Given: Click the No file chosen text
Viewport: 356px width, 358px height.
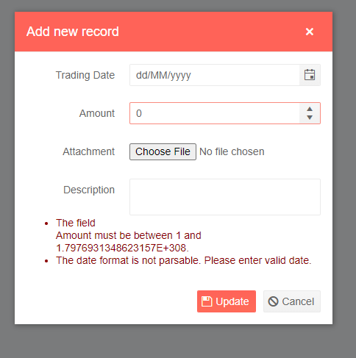Looking at the screenshot, I should click(232, 151).
